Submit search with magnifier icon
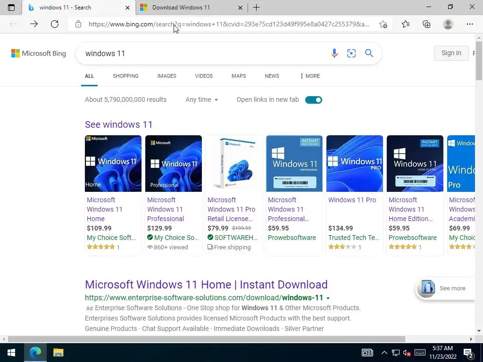The height and width of the screenshot is (362, 483). click(x=369, y=53)
